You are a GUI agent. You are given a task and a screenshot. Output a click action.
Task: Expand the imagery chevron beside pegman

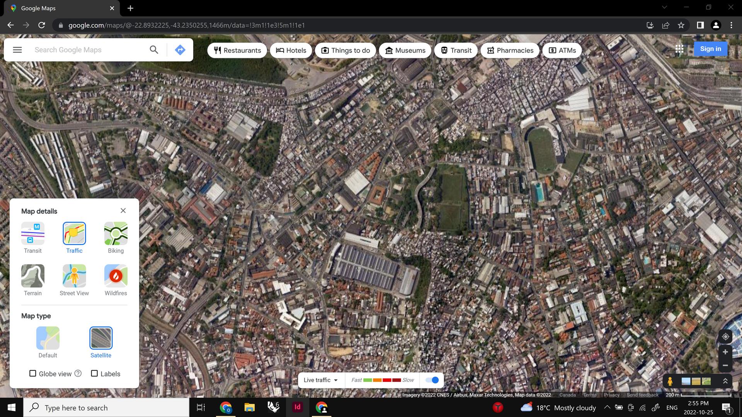pos(725,381)
